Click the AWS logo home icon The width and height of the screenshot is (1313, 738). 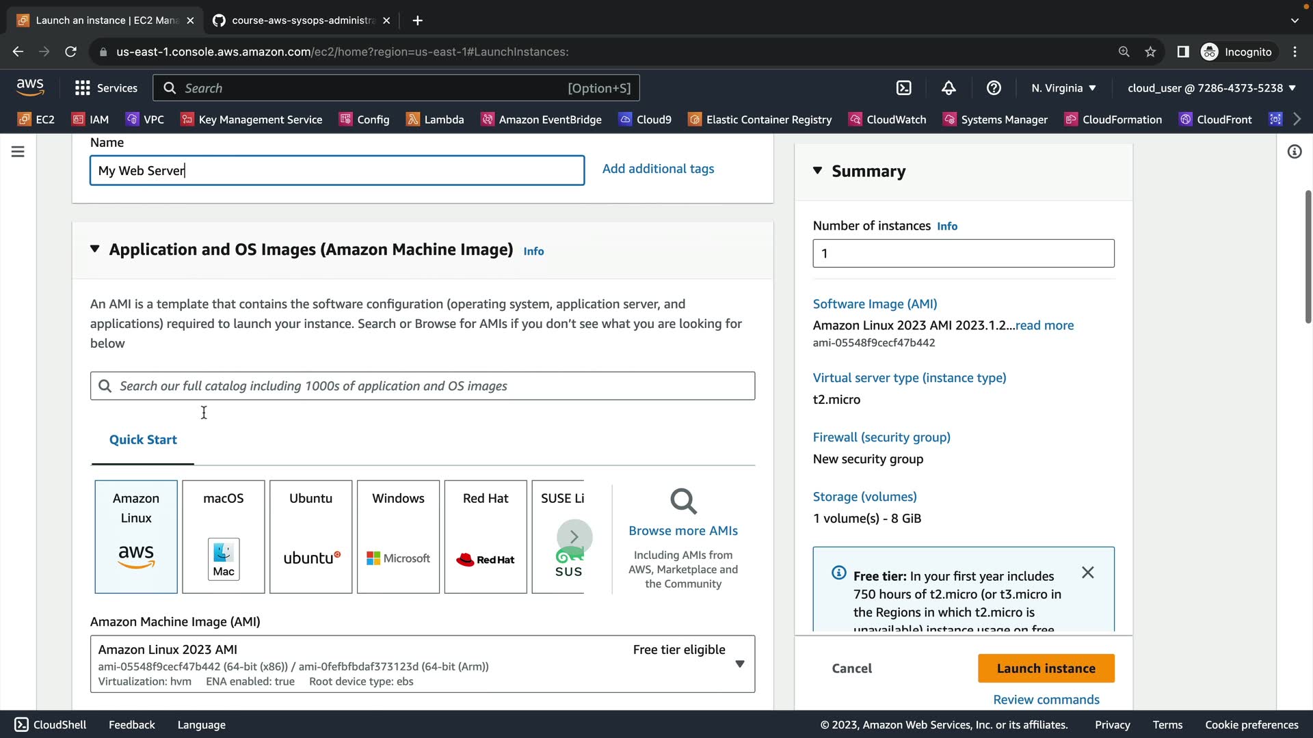tap(30, 87)
